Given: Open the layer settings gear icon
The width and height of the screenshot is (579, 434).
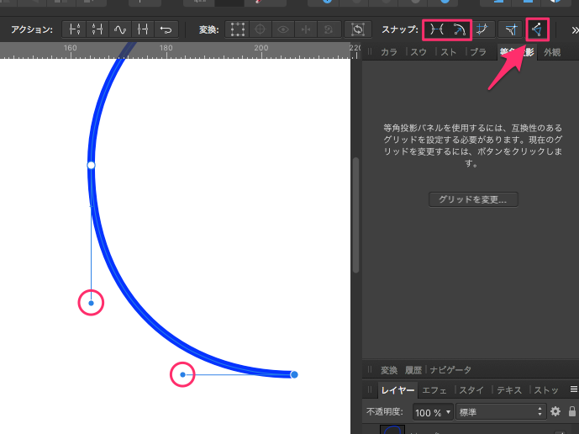Looking at the screenshot, I should 555,412.
